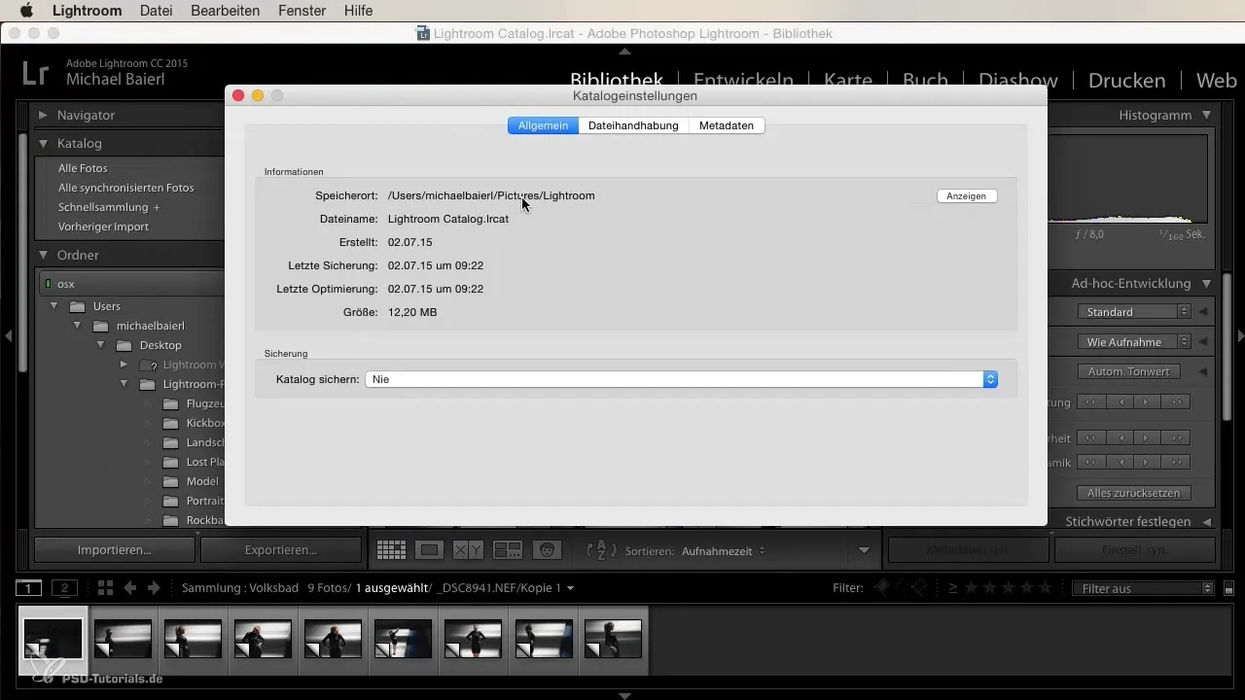1245x700 pixels.
Task: Toggle sort direction A-Z icon
Action: pyautogui.click(x=601, y=550)
